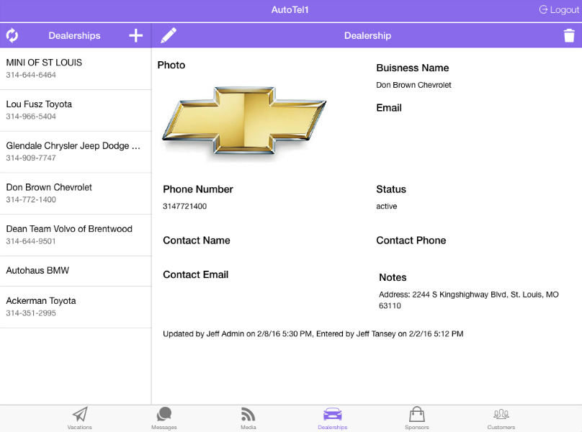
Task: Open the Customers tab
Action: point(501,418)
